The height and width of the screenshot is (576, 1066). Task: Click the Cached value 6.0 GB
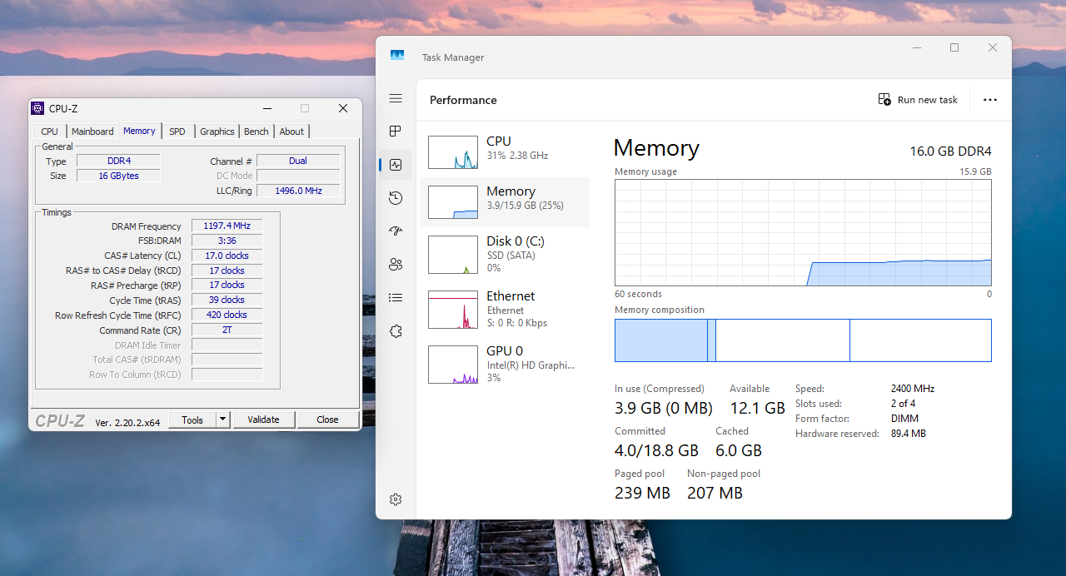739,450
